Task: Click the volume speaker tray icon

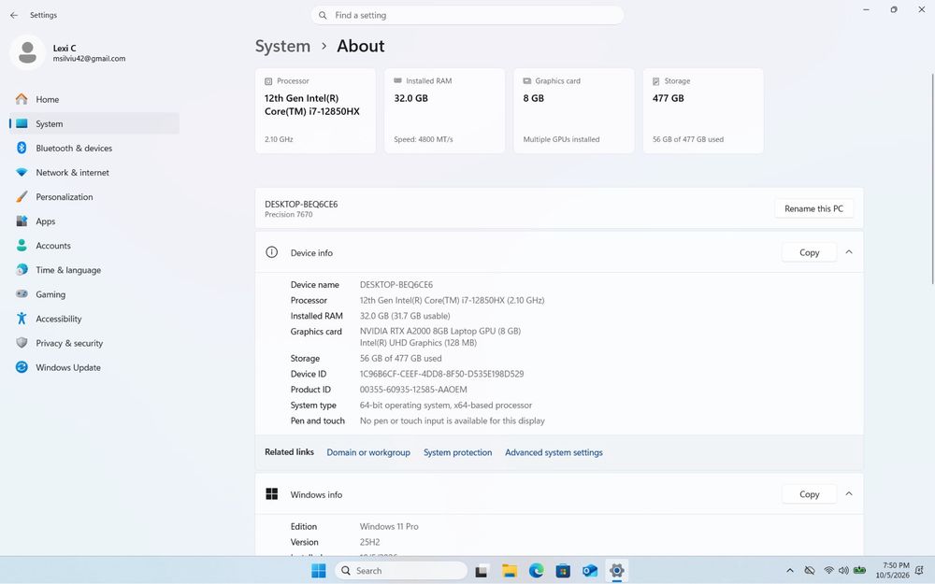Action: pos(843,570)
